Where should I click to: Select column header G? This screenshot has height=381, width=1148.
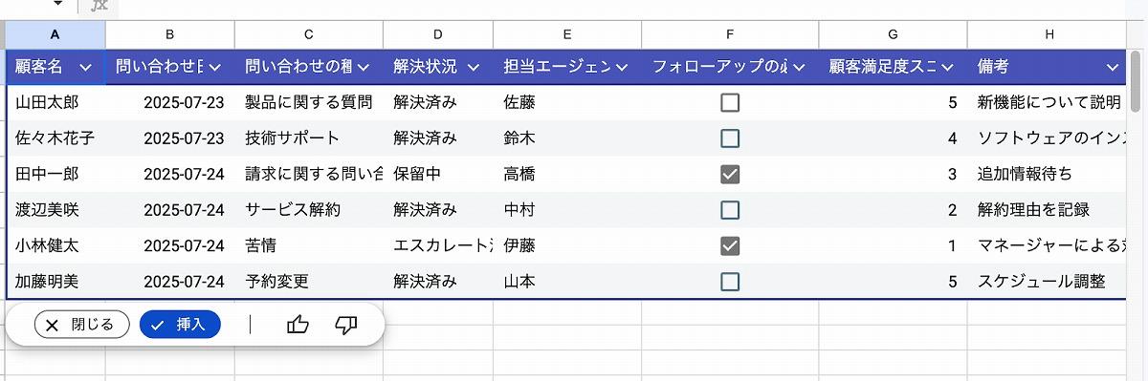coord(893,34)
